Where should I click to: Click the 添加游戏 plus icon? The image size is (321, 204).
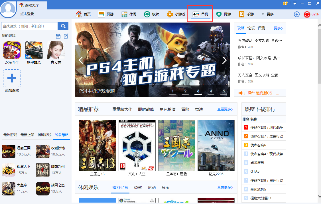pos(12,78)
